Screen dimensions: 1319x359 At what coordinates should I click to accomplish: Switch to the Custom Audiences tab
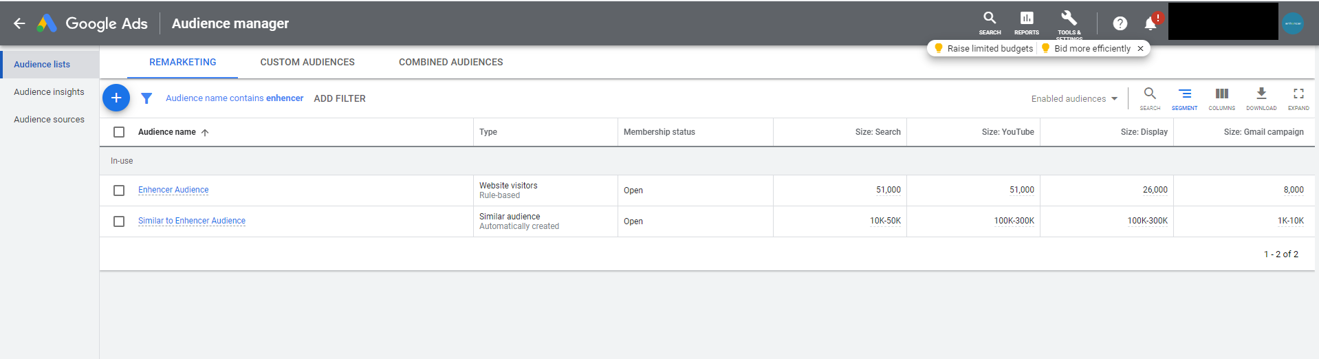pyautogui.click(x=307, y=62)
